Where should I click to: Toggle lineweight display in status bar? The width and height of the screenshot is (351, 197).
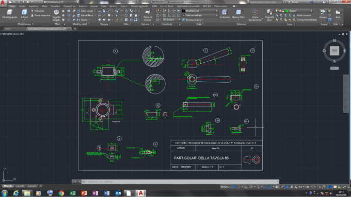pyautogui.click(x=277, y=187)
